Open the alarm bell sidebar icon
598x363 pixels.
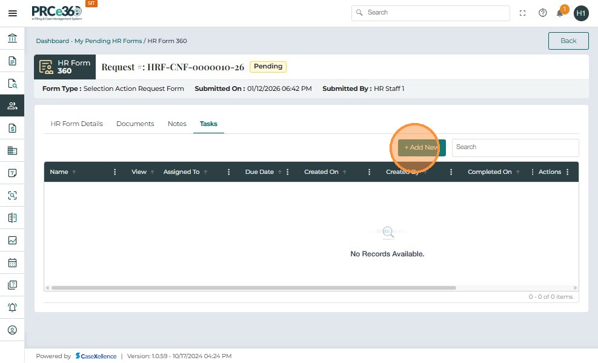pyautogui.click(x=12, y=307)
